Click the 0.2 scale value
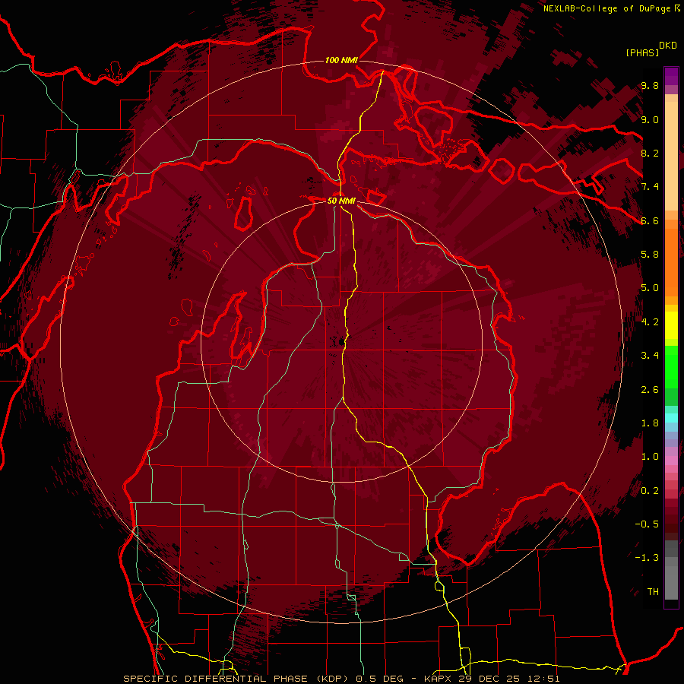The width and height of the screenshot is (684, 684). click(650, 491)
